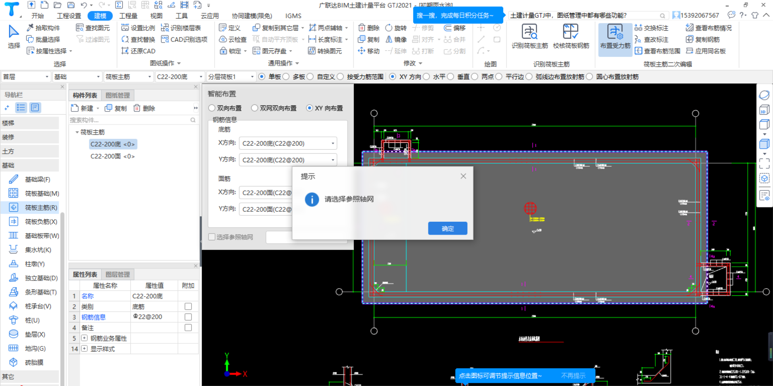This screenshot has height=386, width=773.
Task: Expand the 显示样式 row
Action: [x=84, y=349]
